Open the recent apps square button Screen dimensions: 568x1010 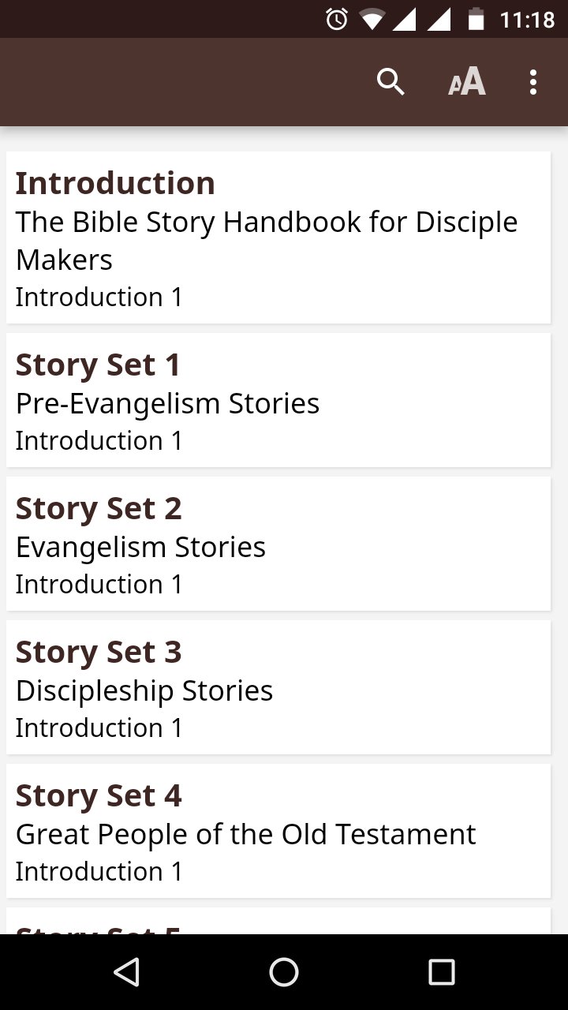click(x=441, y=972)
